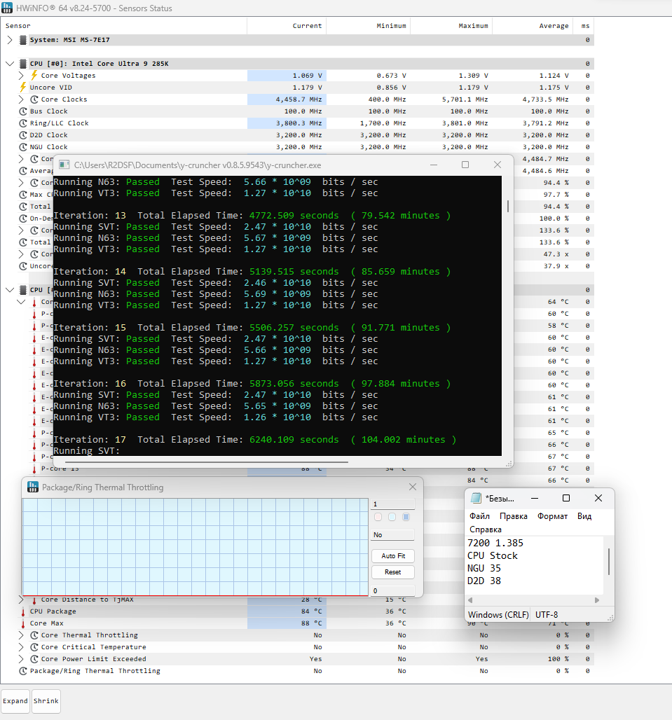Click the Notepad horizontal scrollbar right arrow
Viewport: 672px width, 720px height.
[596, 600]
